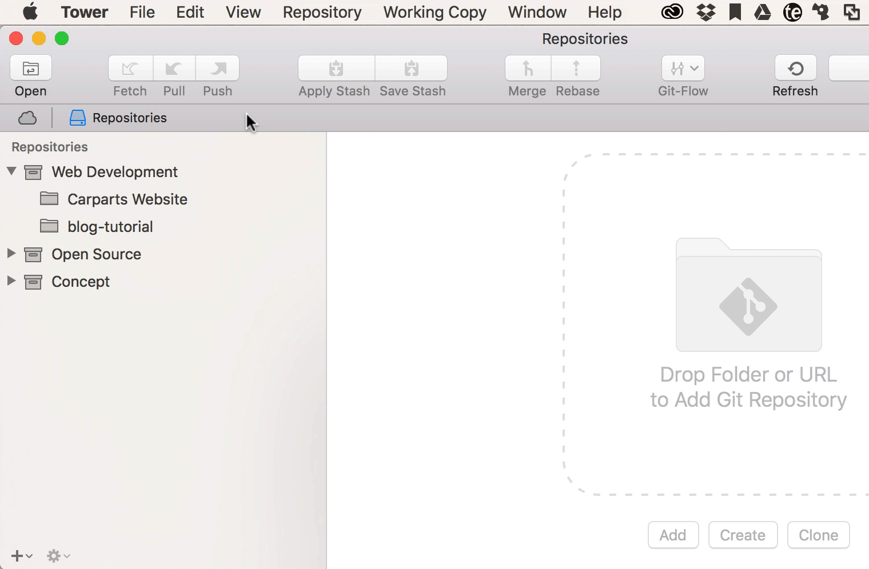Open the Git-Flow dropdown

click(x=683, y=69)
